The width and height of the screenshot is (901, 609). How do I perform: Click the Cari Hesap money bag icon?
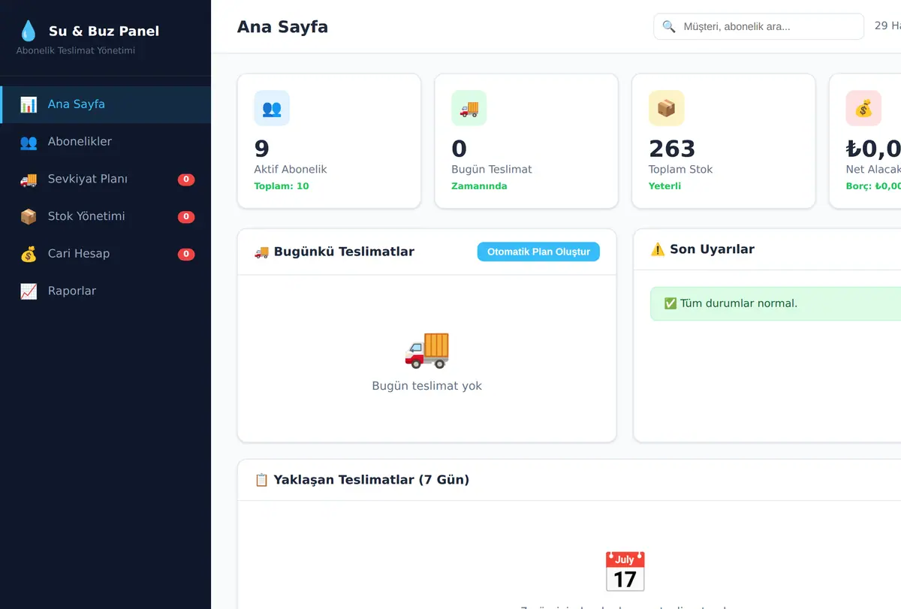[29, 254]
